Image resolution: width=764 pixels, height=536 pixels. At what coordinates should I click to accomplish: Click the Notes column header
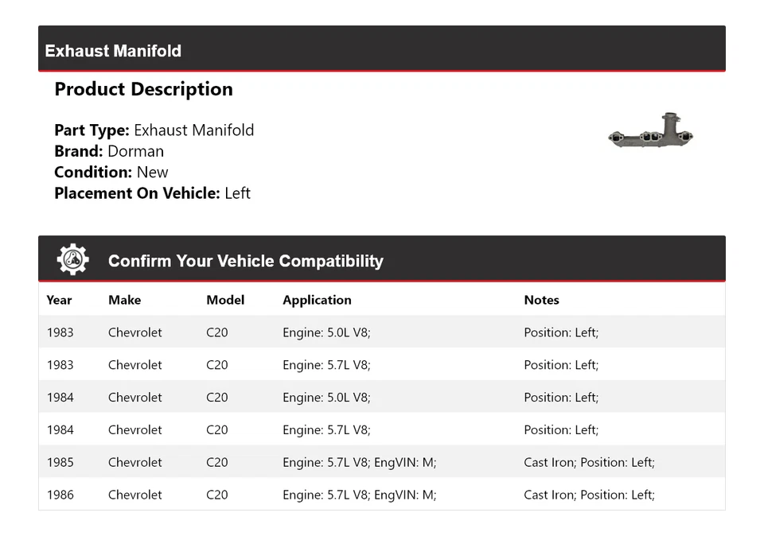(x=541, y=300)
